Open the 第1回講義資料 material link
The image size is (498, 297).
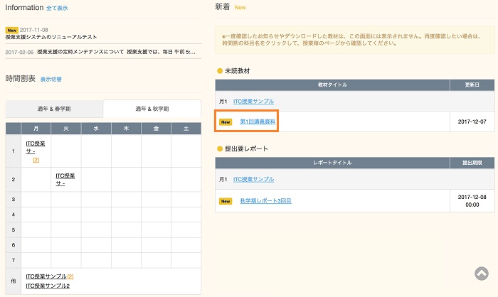click(258, 122)
